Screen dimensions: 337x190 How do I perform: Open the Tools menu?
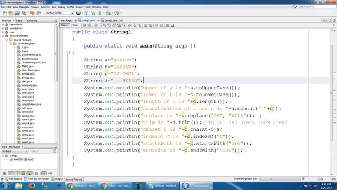(87, 7)
